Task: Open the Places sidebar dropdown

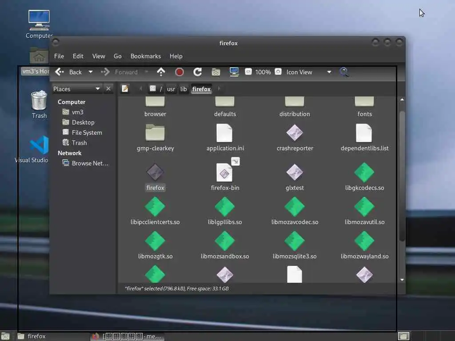Action: (76, 89)
